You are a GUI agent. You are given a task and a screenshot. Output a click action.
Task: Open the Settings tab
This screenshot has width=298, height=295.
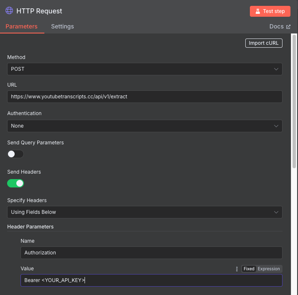[62, 26]
